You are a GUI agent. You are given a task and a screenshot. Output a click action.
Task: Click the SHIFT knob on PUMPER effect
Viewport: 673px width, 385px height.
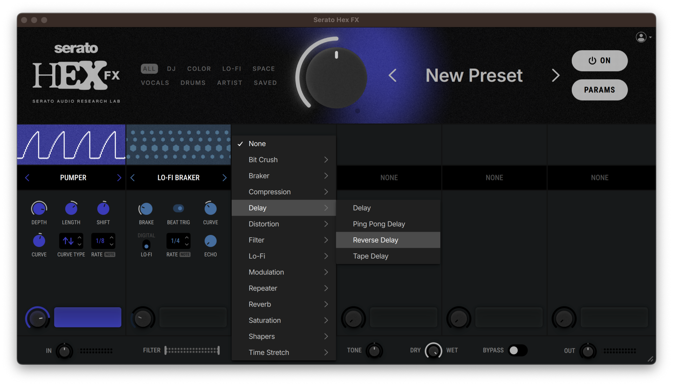click(x=103, y=208)
